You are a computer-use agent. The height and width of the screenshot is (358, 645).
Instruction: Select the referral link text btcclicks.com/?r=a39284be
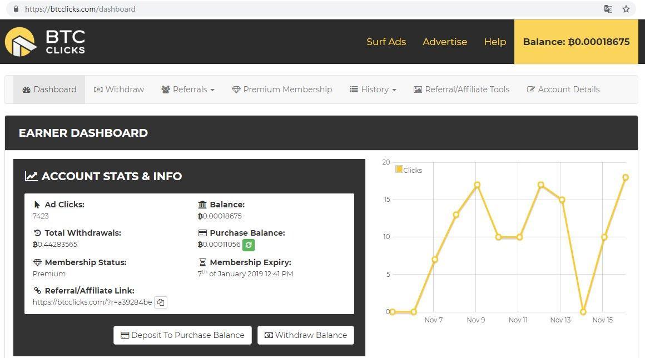pyautogui.click(x=92, y=302)
